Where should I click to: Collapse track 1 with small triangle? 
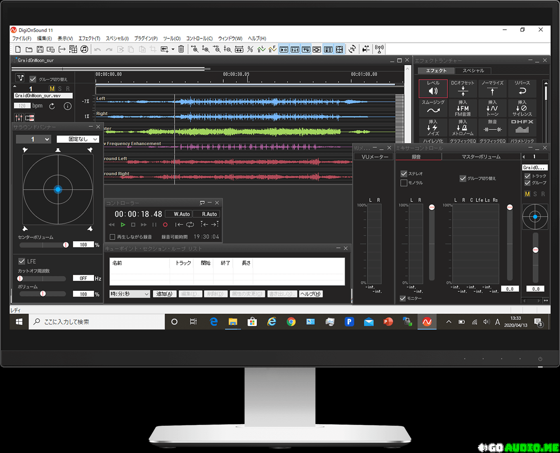point(15,87)
